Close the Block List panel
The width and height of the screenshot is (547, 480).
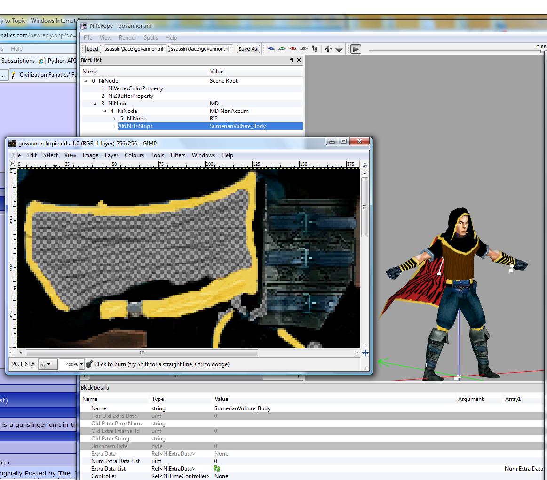coord(299,60)
